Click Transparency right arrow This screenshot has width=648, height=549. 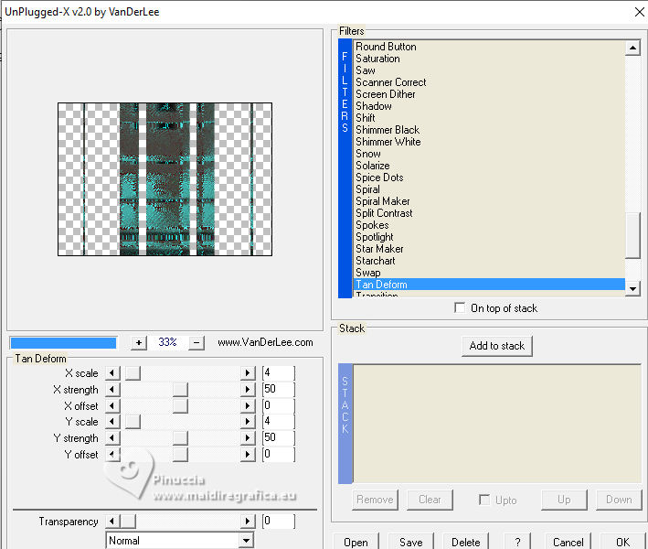[x=247, y=522]
